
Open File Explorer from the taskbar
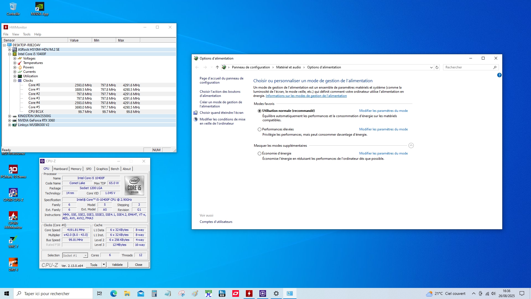pos(127,293)
